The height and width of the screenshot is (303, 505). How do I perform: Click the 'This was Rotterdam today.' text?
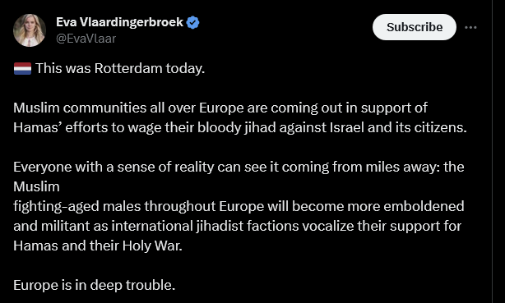pos(120,68)
